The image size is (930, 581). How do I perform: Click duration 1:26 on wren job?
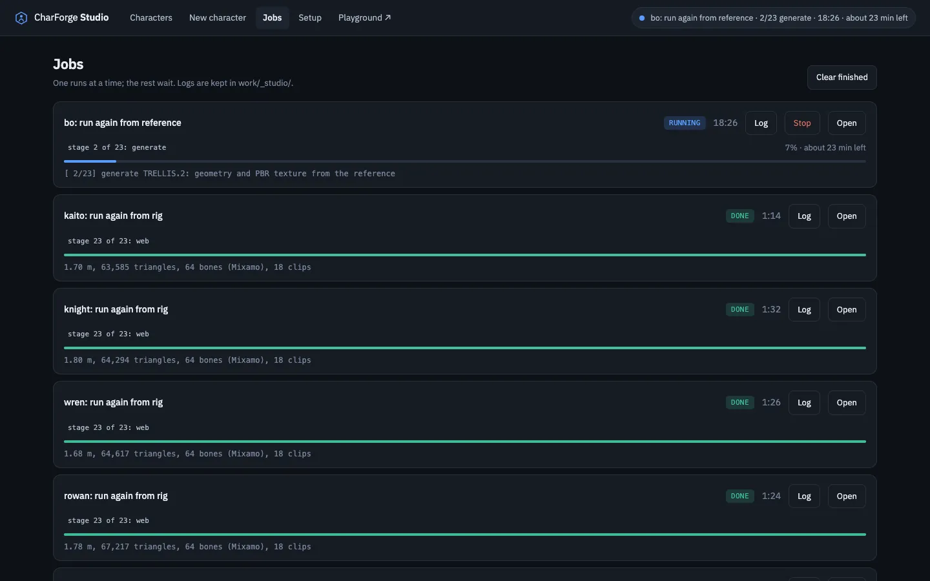tap(771, 403)
